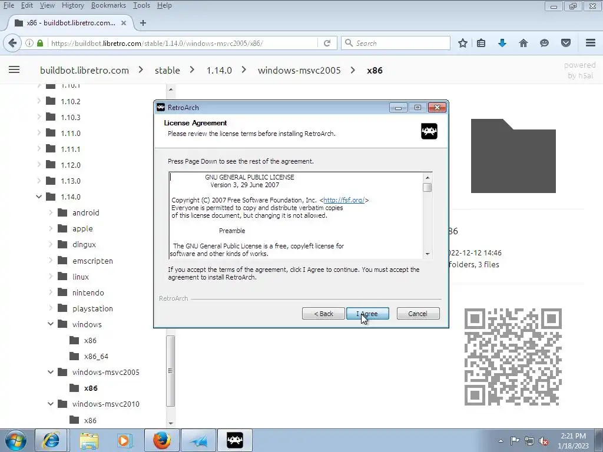This screenshot has width=603, height=452.
Task: Open Firefox from the taskbar
Action: [x=162, y=440]
